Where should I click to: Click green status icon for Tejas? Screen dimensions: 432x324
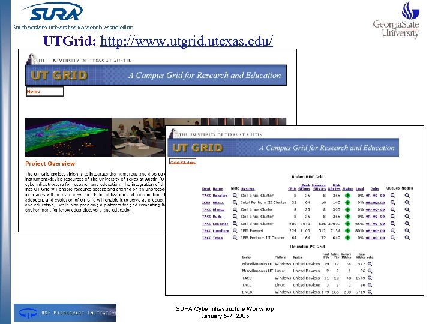[x=347, y=238]
